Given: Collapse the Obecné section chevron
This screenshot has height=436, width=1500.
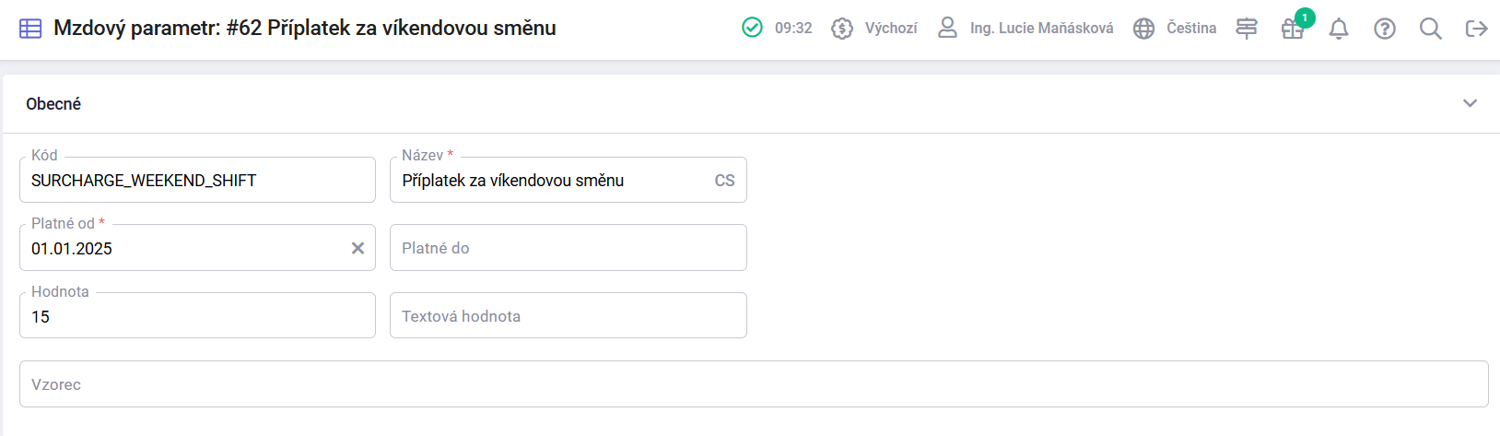Looking at the screenshot, I should click(x=1470, y=103).
